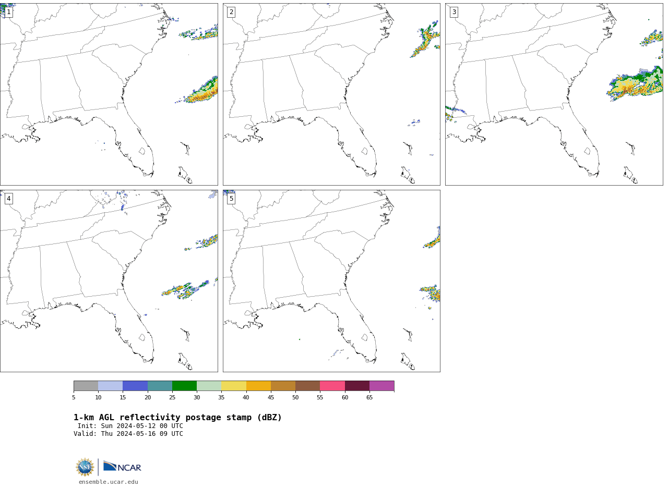Click the colorbar tick label 65
The height and width of the screenshot is (488, 668).
[369, 398]
